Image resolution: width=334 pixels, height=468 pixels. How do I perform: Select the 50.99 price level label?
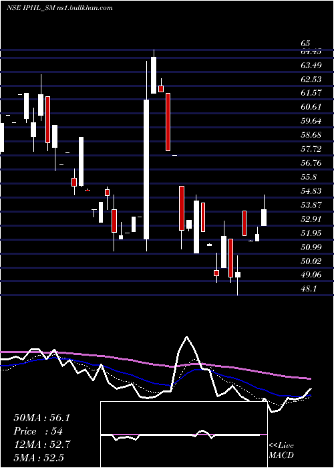click(x=311, y=247)
